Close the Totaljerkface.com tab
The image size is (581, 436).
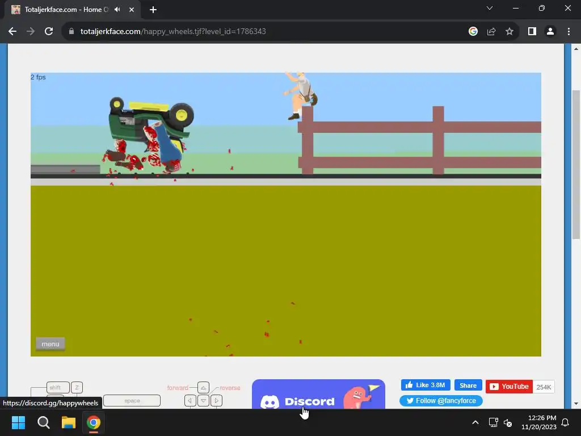(x=132, y=10)
